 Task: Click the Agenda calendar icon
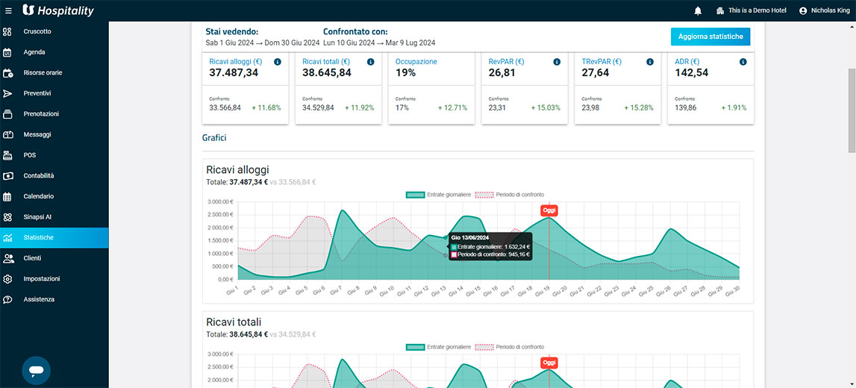(7, 52)
